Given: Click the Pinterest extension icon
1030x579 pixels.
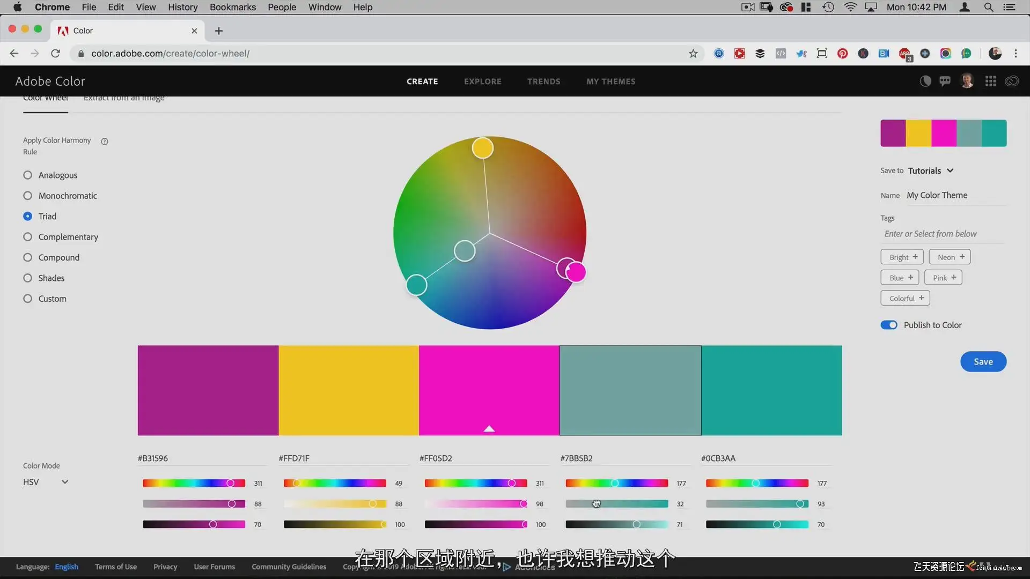Looking at the screenshot, I should pos(842,53).
